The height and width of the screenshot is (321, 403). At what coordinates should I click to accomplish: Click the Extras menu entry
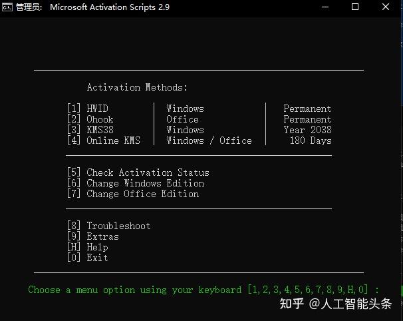tap(102, 236)
